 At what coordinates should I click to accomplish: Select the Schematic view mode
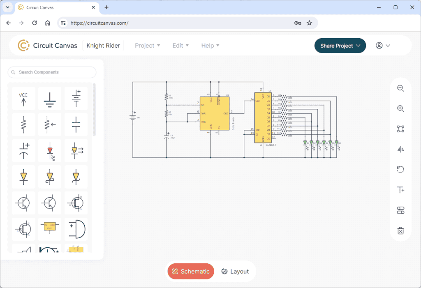point(191,271)
